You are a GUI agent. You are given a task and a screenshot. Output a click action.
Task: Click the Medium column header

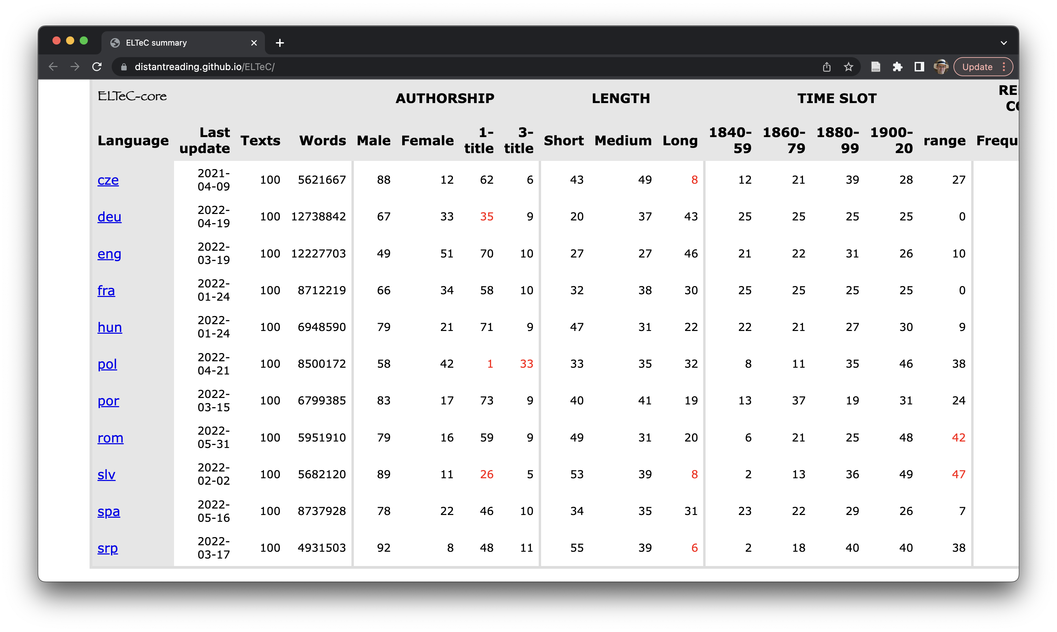click(623, 140)
